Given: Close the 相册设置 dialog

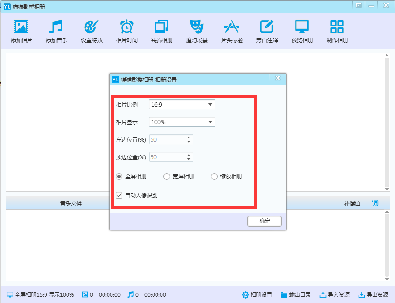Looking at the screenshot, I should [278, 78].
